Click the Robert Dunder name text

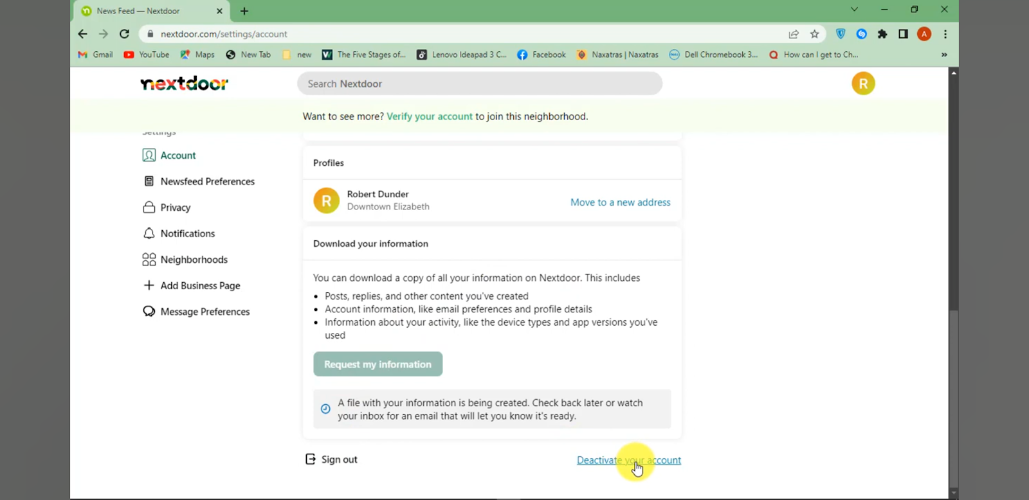point(378,194)
